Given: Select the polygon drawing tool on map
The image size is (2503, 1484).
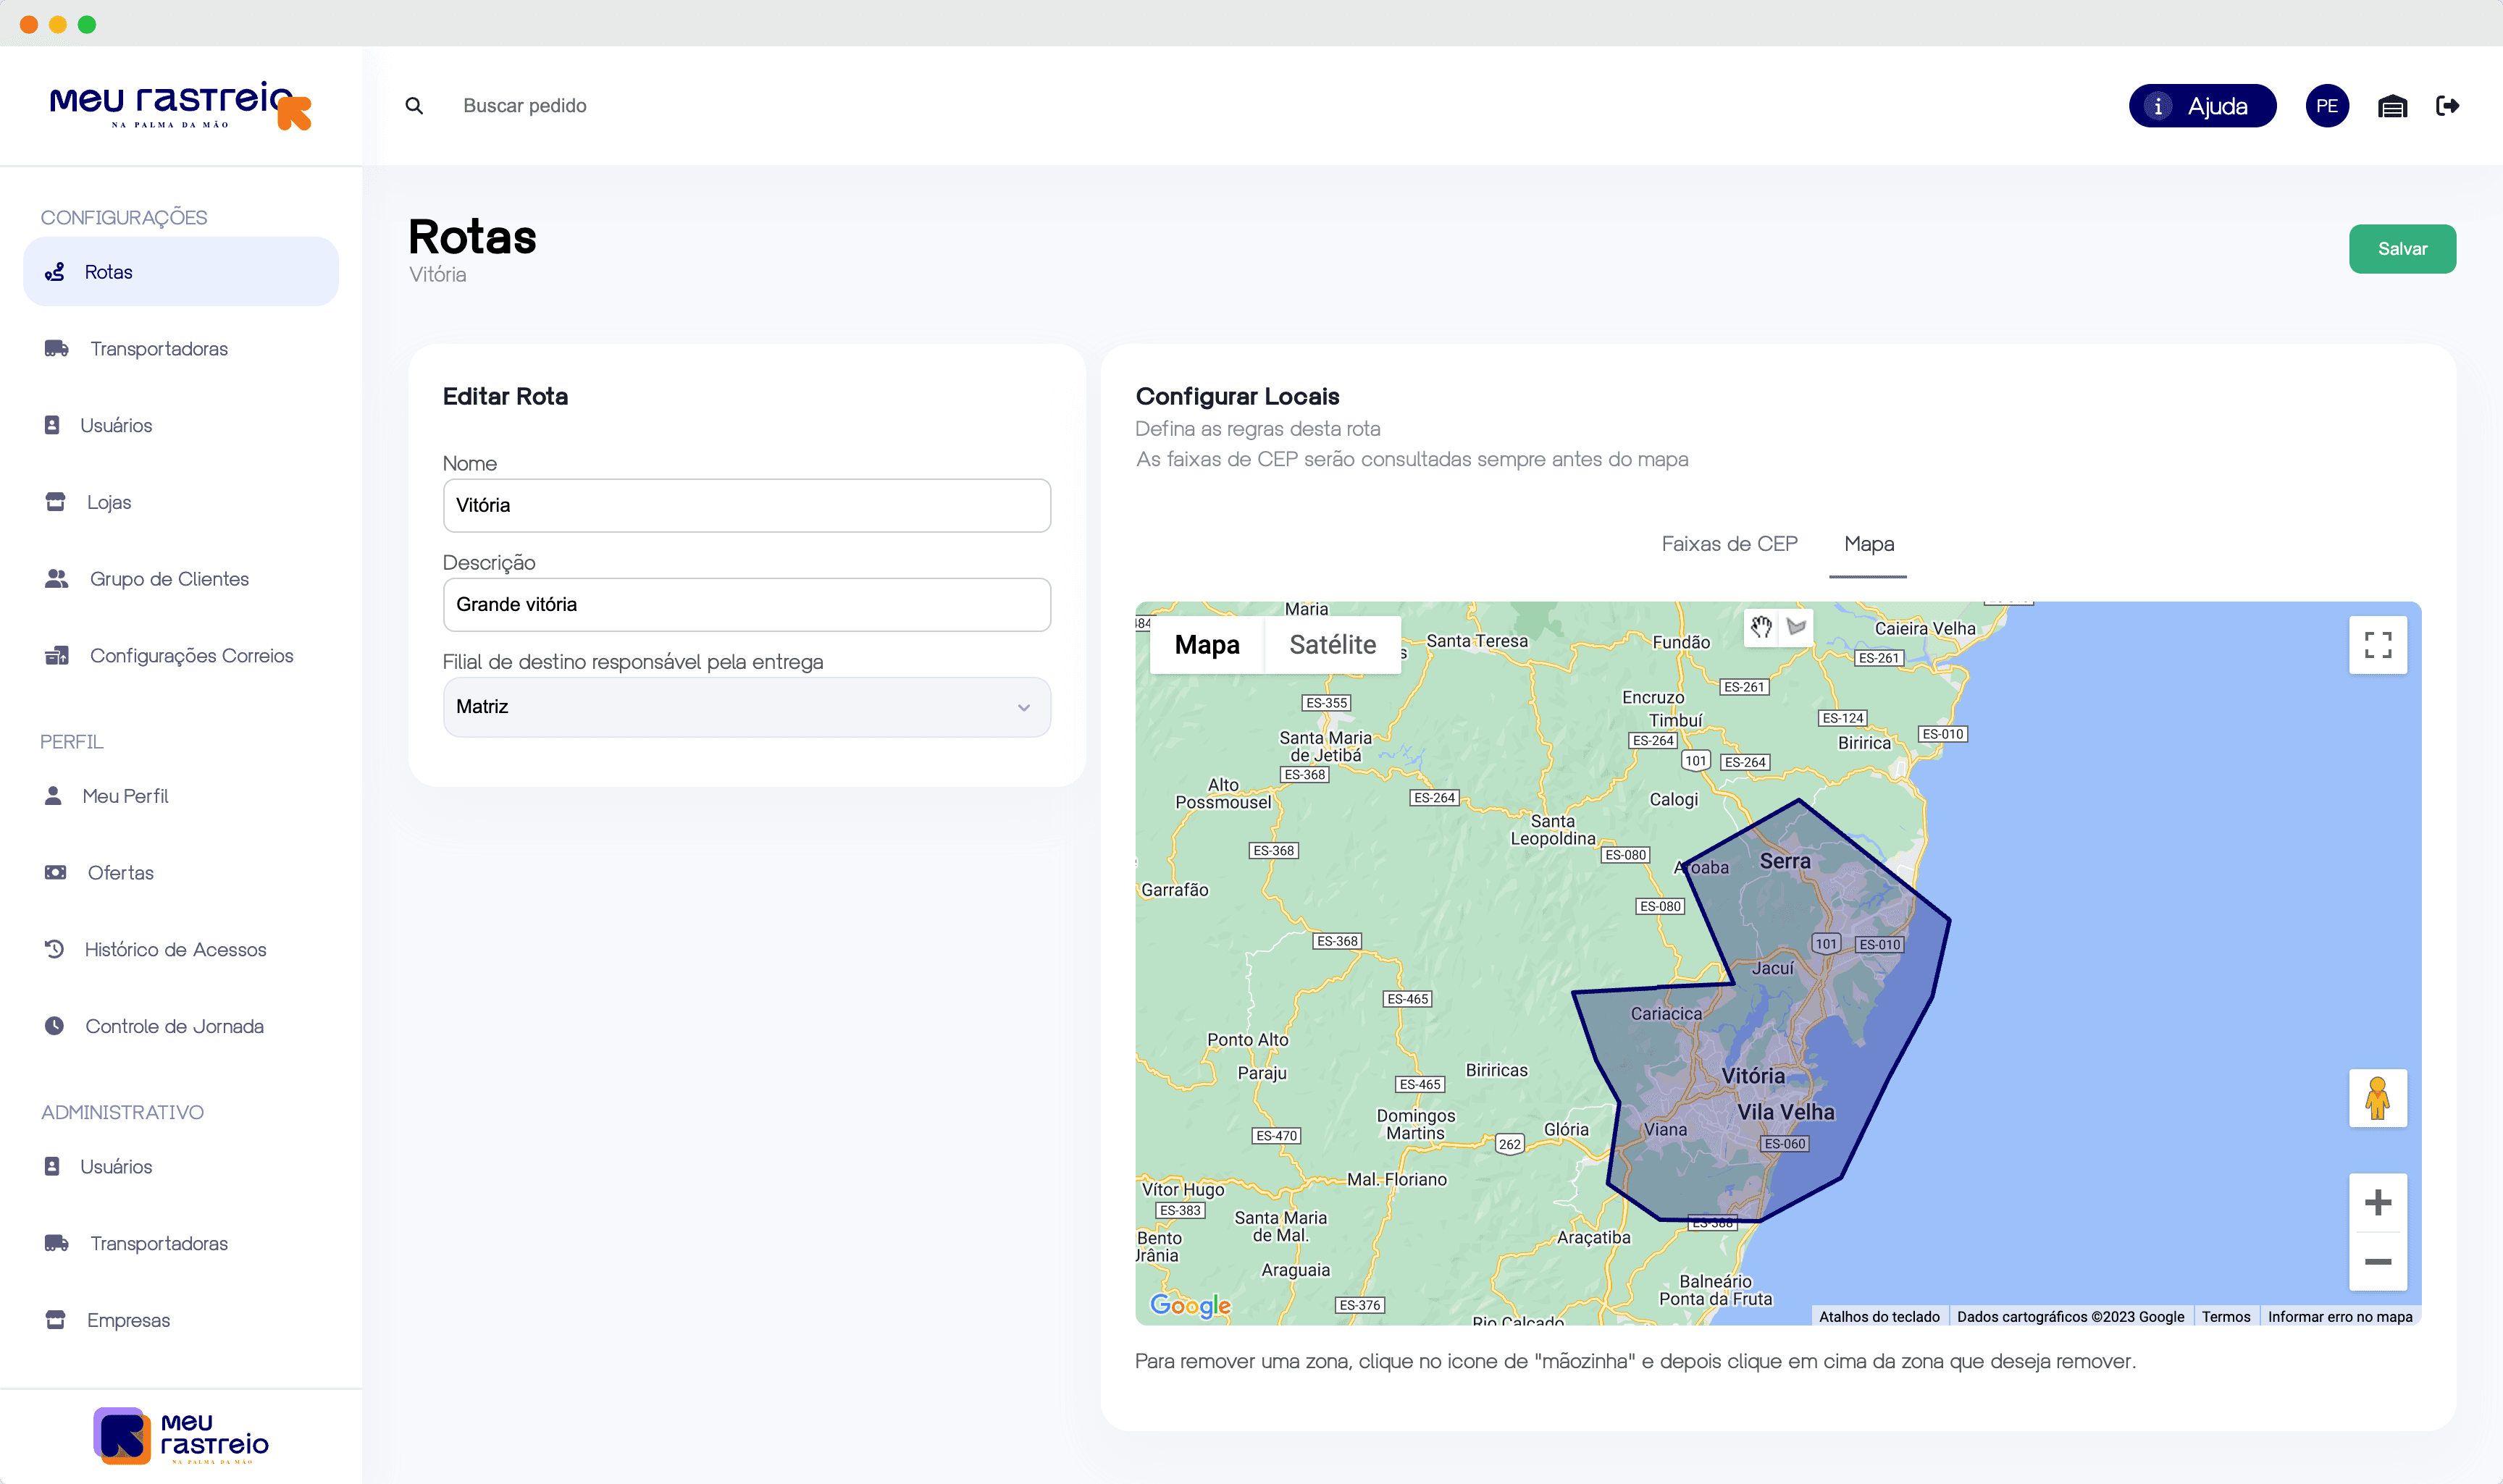Looking at the screenshot, I should 1797,627.
